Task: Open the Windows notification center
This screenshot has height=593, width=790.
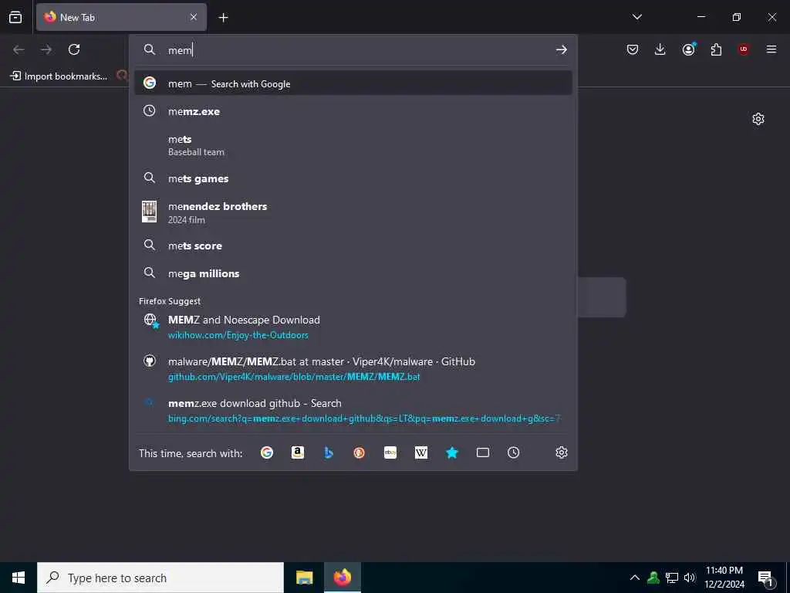Action: [x=766, y=579]
